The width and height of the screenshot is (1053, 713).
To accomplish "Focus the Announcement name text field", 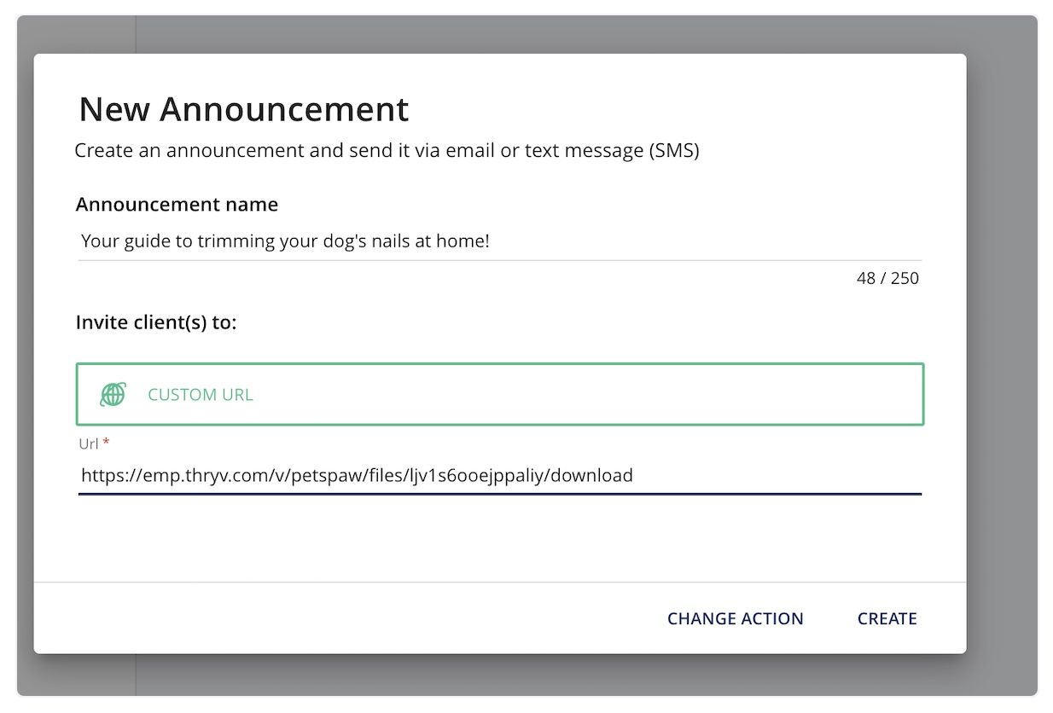I will 500,241.
